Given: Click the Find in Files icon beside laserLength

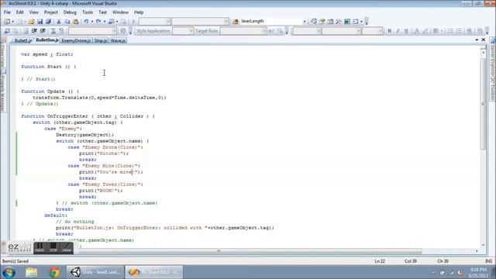Looking at the screenshot, I should 236,22.
